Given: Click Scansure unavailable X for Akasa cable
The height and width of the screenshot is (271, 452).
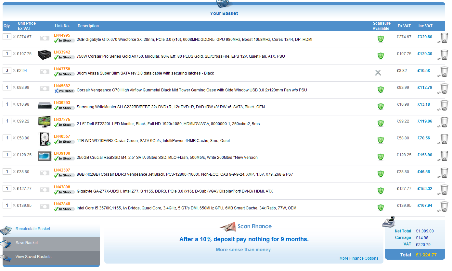Looking at the screenshot, I should (x=378, y=73).
